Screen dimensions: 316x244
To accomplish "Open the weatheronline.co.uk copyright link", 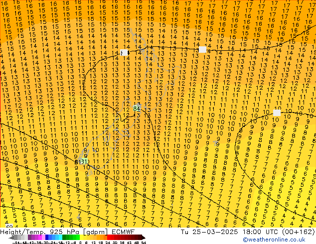I will (274, 240).
